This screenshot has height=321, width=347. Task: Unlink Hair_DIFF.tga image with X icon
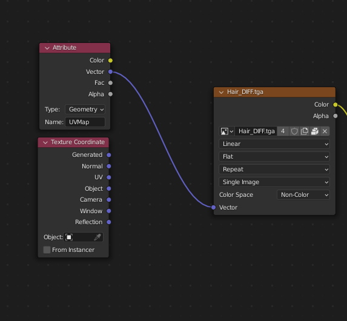[325, 131]
